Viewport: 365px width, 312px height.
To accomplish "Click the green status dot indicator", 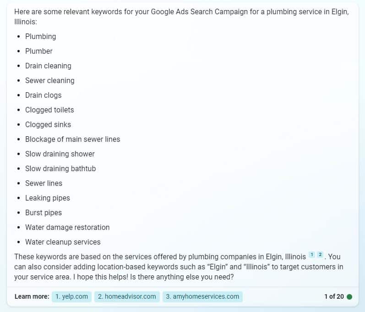I will point(349,296).
